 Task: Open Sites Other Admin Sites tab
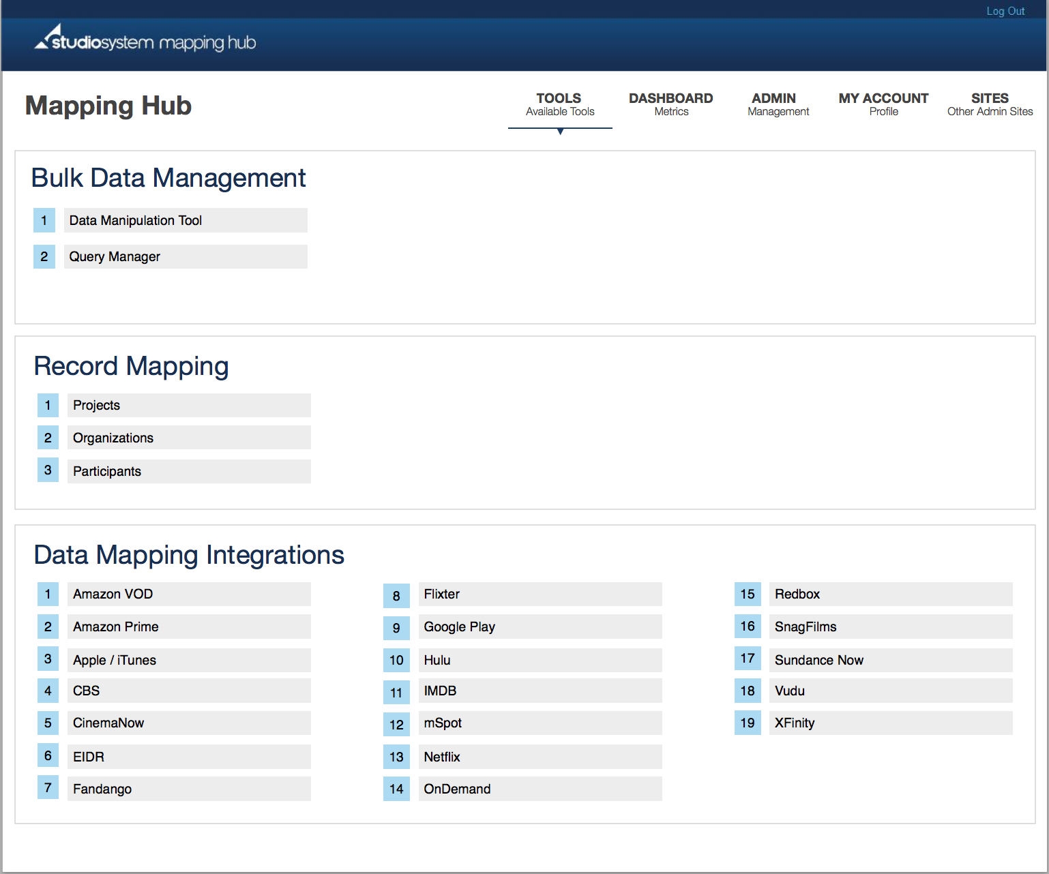click(x=990, y=104)
